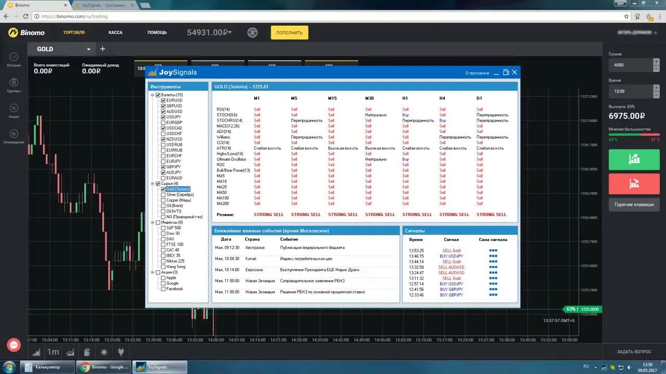Collapse the Акции (3) tree node
Screen dimensions: 666x374
[x=152, y=272]
